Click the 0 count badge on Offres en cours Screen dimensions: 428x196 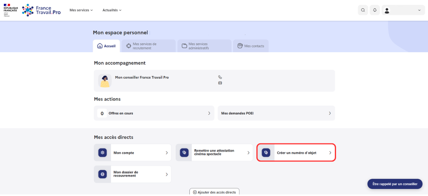click(x=102, y=113)
